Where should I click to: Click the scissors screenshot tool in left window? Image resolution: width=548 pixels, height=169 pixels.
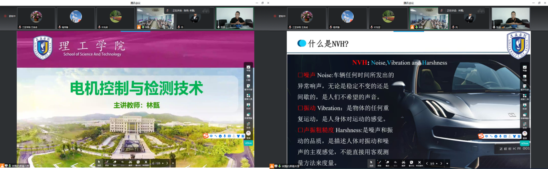click(x=130, y=163)
